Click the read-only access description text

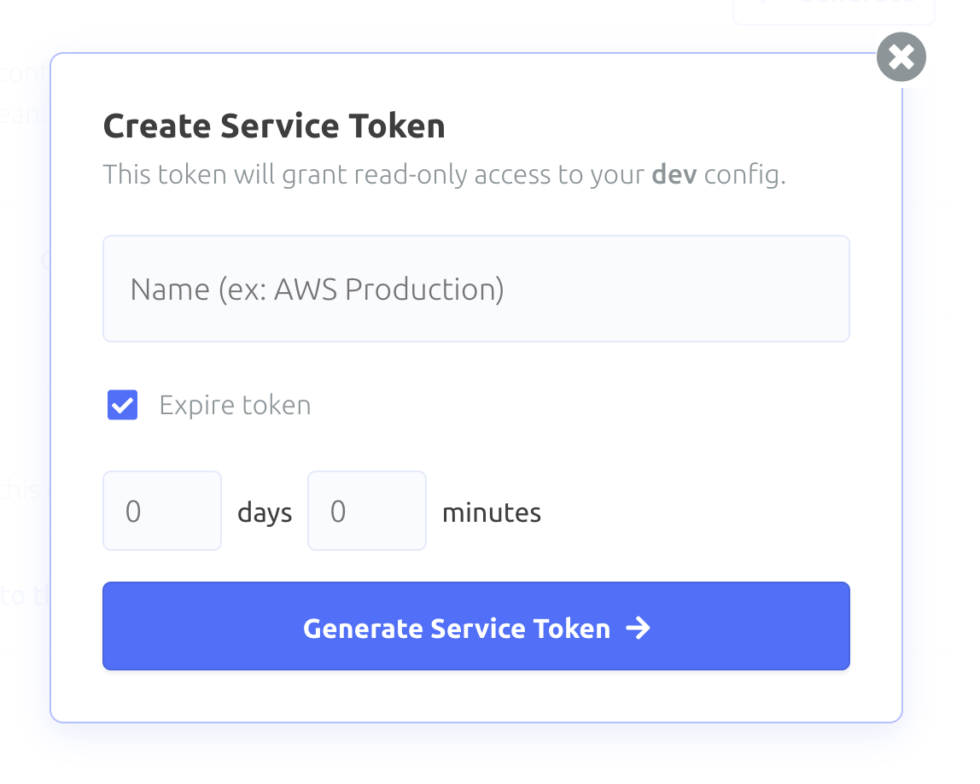[x=444, y=174]
